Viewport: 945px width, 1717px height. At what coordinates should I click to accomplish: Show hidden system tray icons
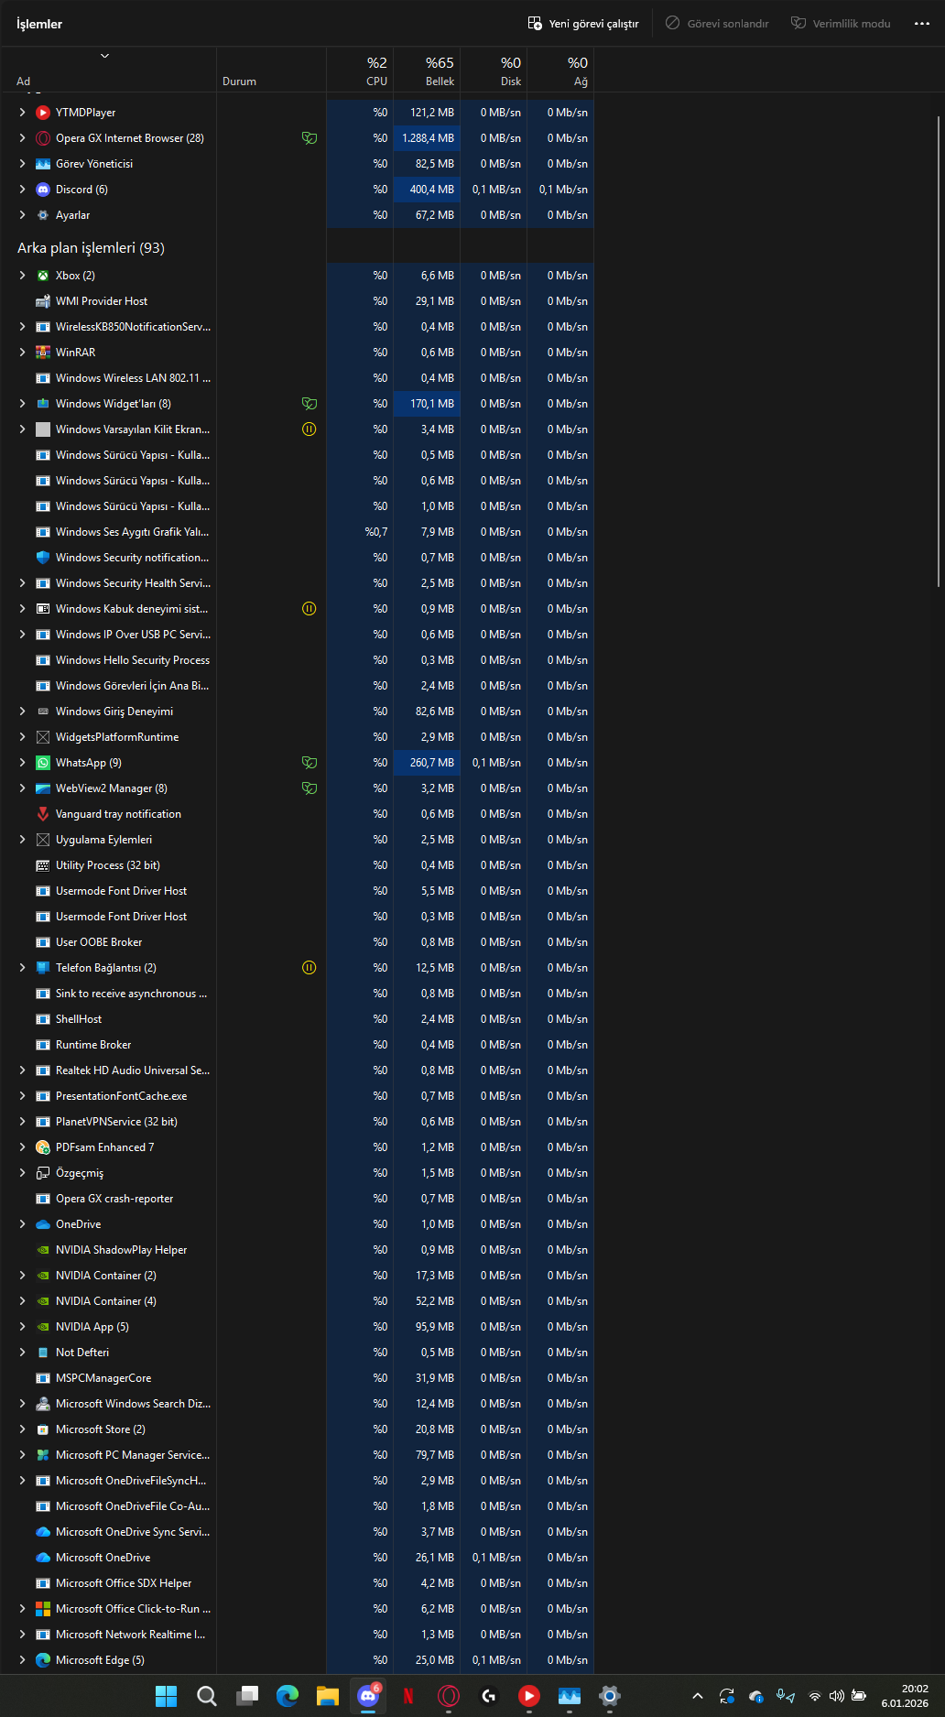click(x=698, y=1696)
